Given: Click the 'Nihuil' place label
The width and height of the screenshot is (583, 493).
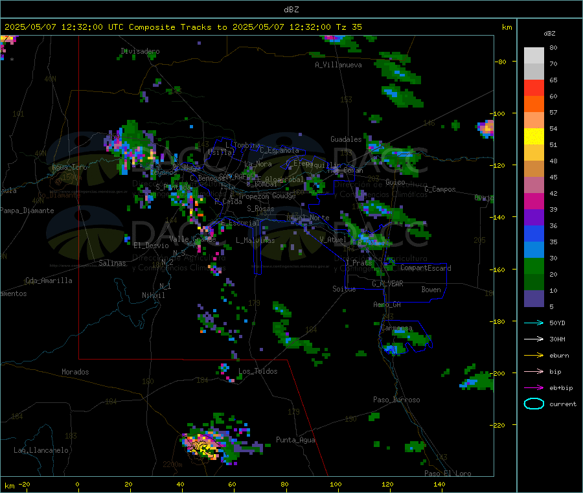Looking at the screenshot, I should click(x=154, y=295).
